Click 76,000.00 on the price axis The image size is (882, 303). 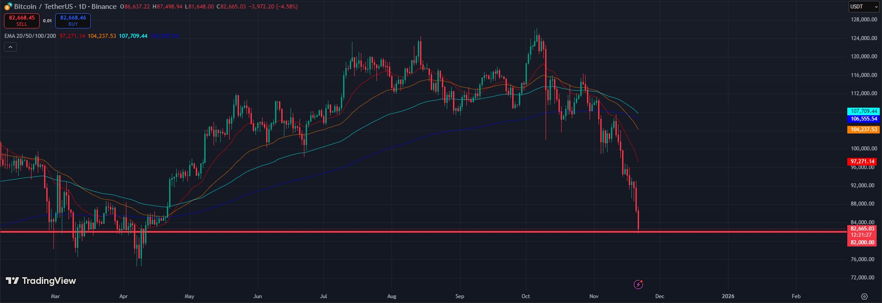(x=862, y=259)
